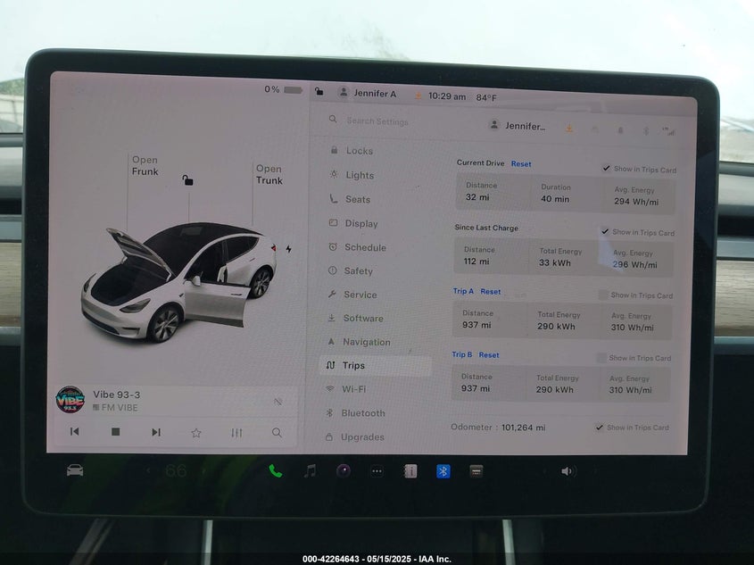The width and height of the screenshot is (754, 565).
Task: Search media with magnifier icon
Action: tap(278, 432)
